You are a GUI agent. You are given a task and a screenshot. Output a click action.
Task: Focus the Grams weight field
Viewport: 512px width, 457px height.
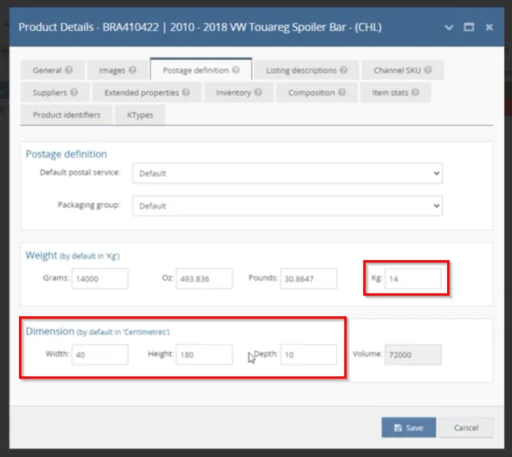pos(100,278)
